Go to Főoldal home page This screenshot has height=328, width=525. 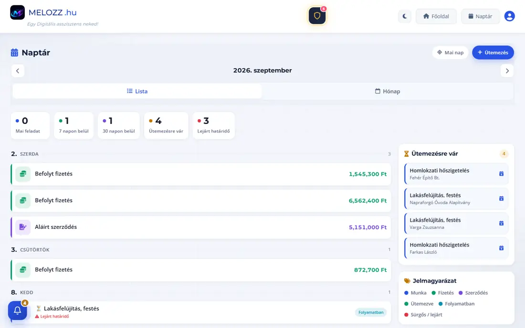click(x=436, y=16)
